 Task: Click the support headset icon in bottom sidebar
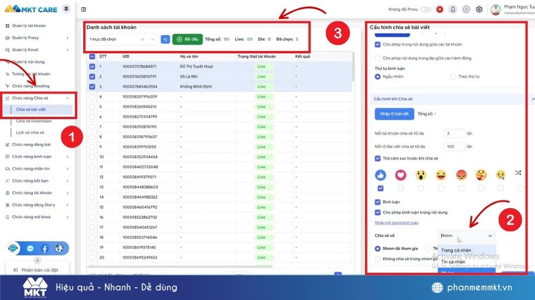coord(13,248)
